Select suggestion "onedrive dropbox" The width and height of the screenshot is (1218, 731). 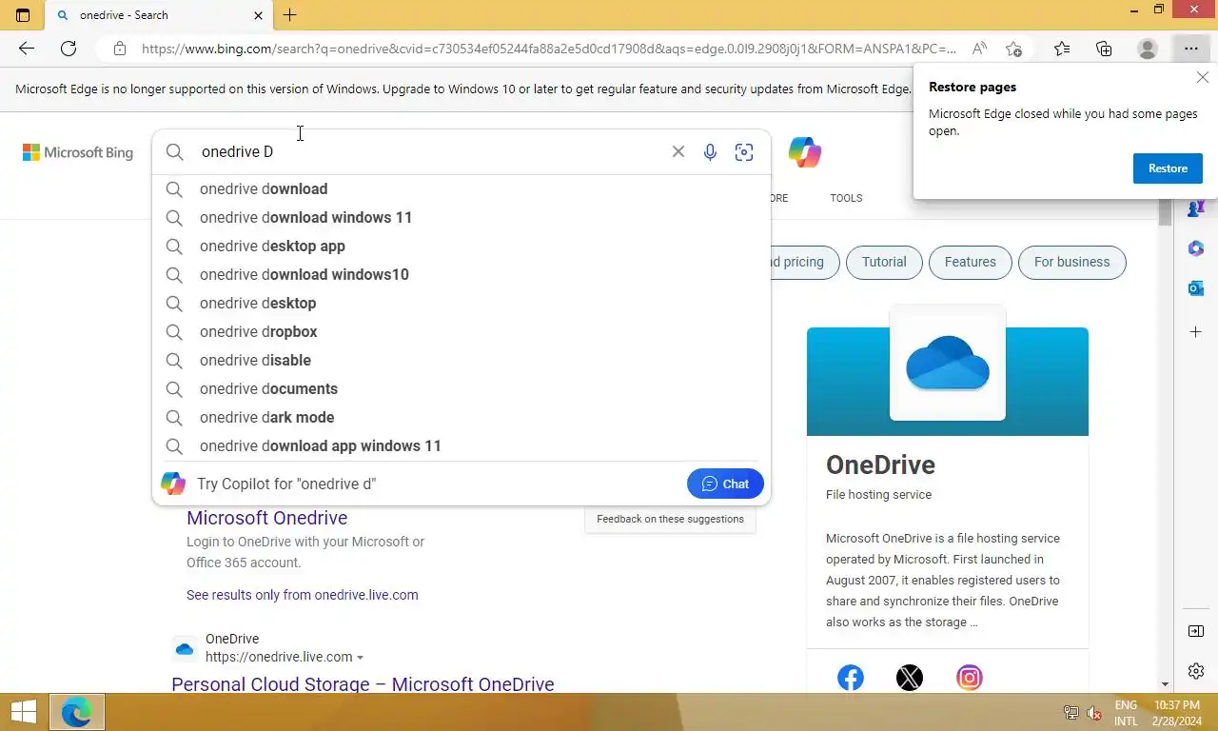pos(462,331)
